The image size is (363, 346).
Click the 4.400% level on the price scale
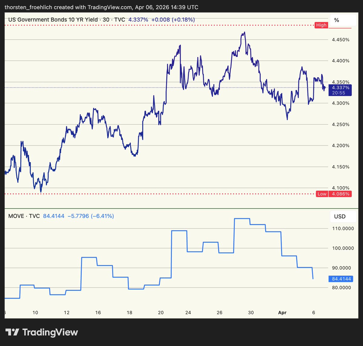click(340, 61)
